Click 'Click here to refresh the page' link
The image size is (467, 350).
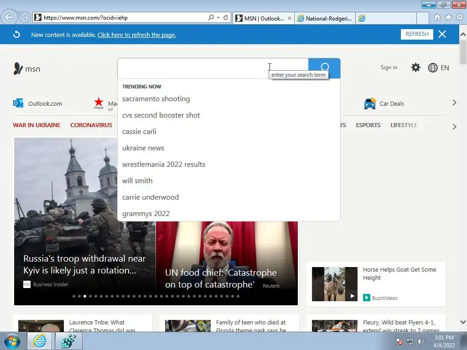(x=137, y=35)
